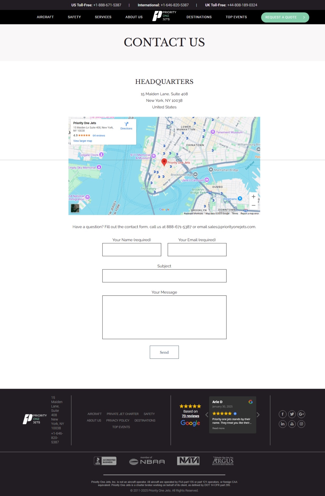Click the Your Email input field
The image size is (325, 496).
click(x=197, y=250)
